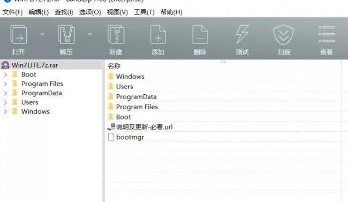Click the 名称 column header
This screenshot has height=202, width=348.
114,66
